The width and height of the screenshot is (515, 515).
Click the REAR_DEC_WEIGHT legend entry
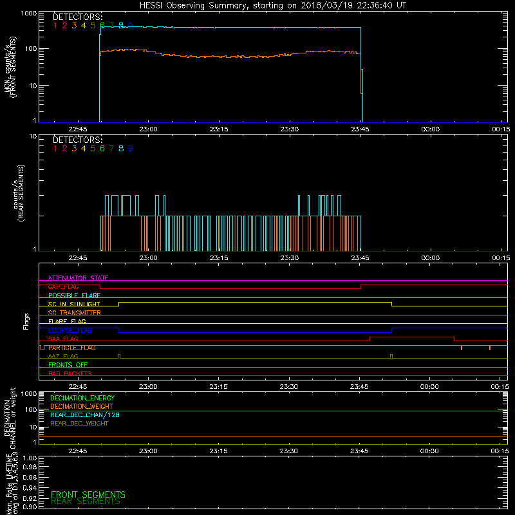(x=79, y=424)
